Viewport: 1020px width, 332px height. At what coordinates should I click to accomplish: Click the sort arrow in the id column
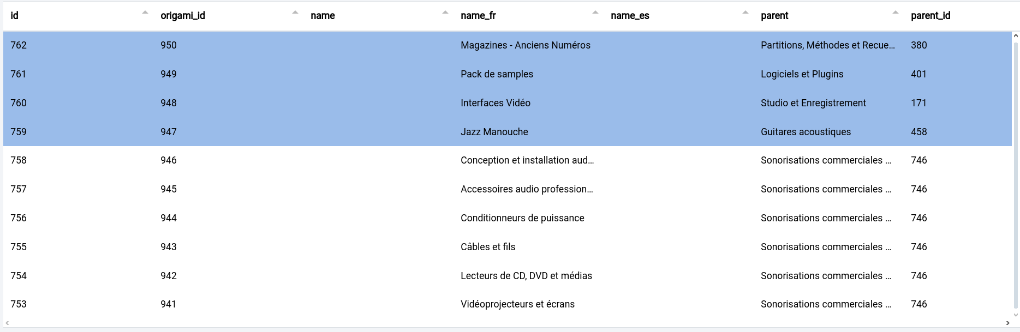[x=145, y=13]
